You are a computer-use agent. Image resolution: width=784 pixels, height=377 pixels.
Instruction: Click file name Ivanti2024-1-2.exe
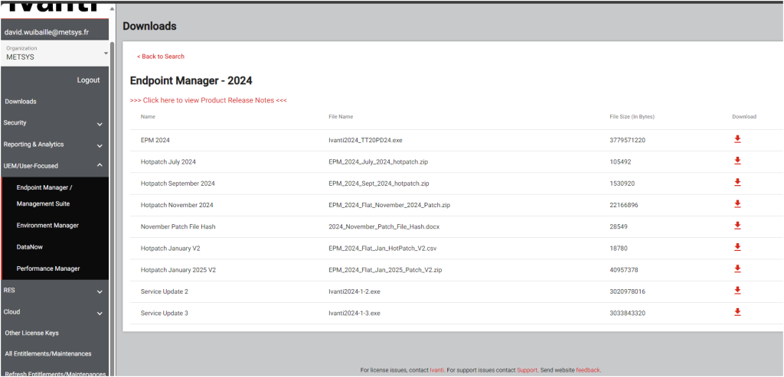coord(354,291)
